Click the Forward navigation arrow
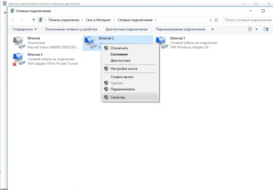 [x=21, y=20]
